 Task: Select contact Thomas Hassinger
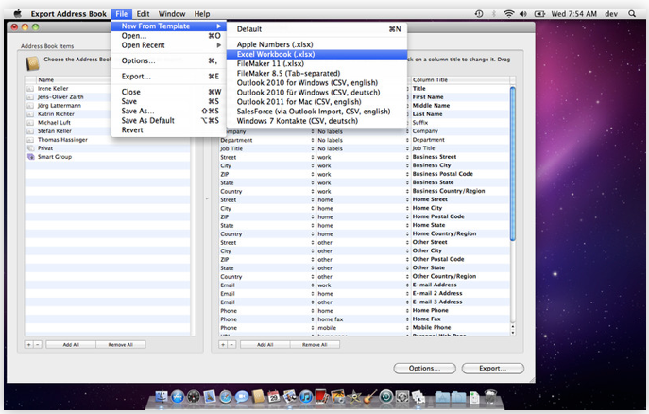point(62,140)
